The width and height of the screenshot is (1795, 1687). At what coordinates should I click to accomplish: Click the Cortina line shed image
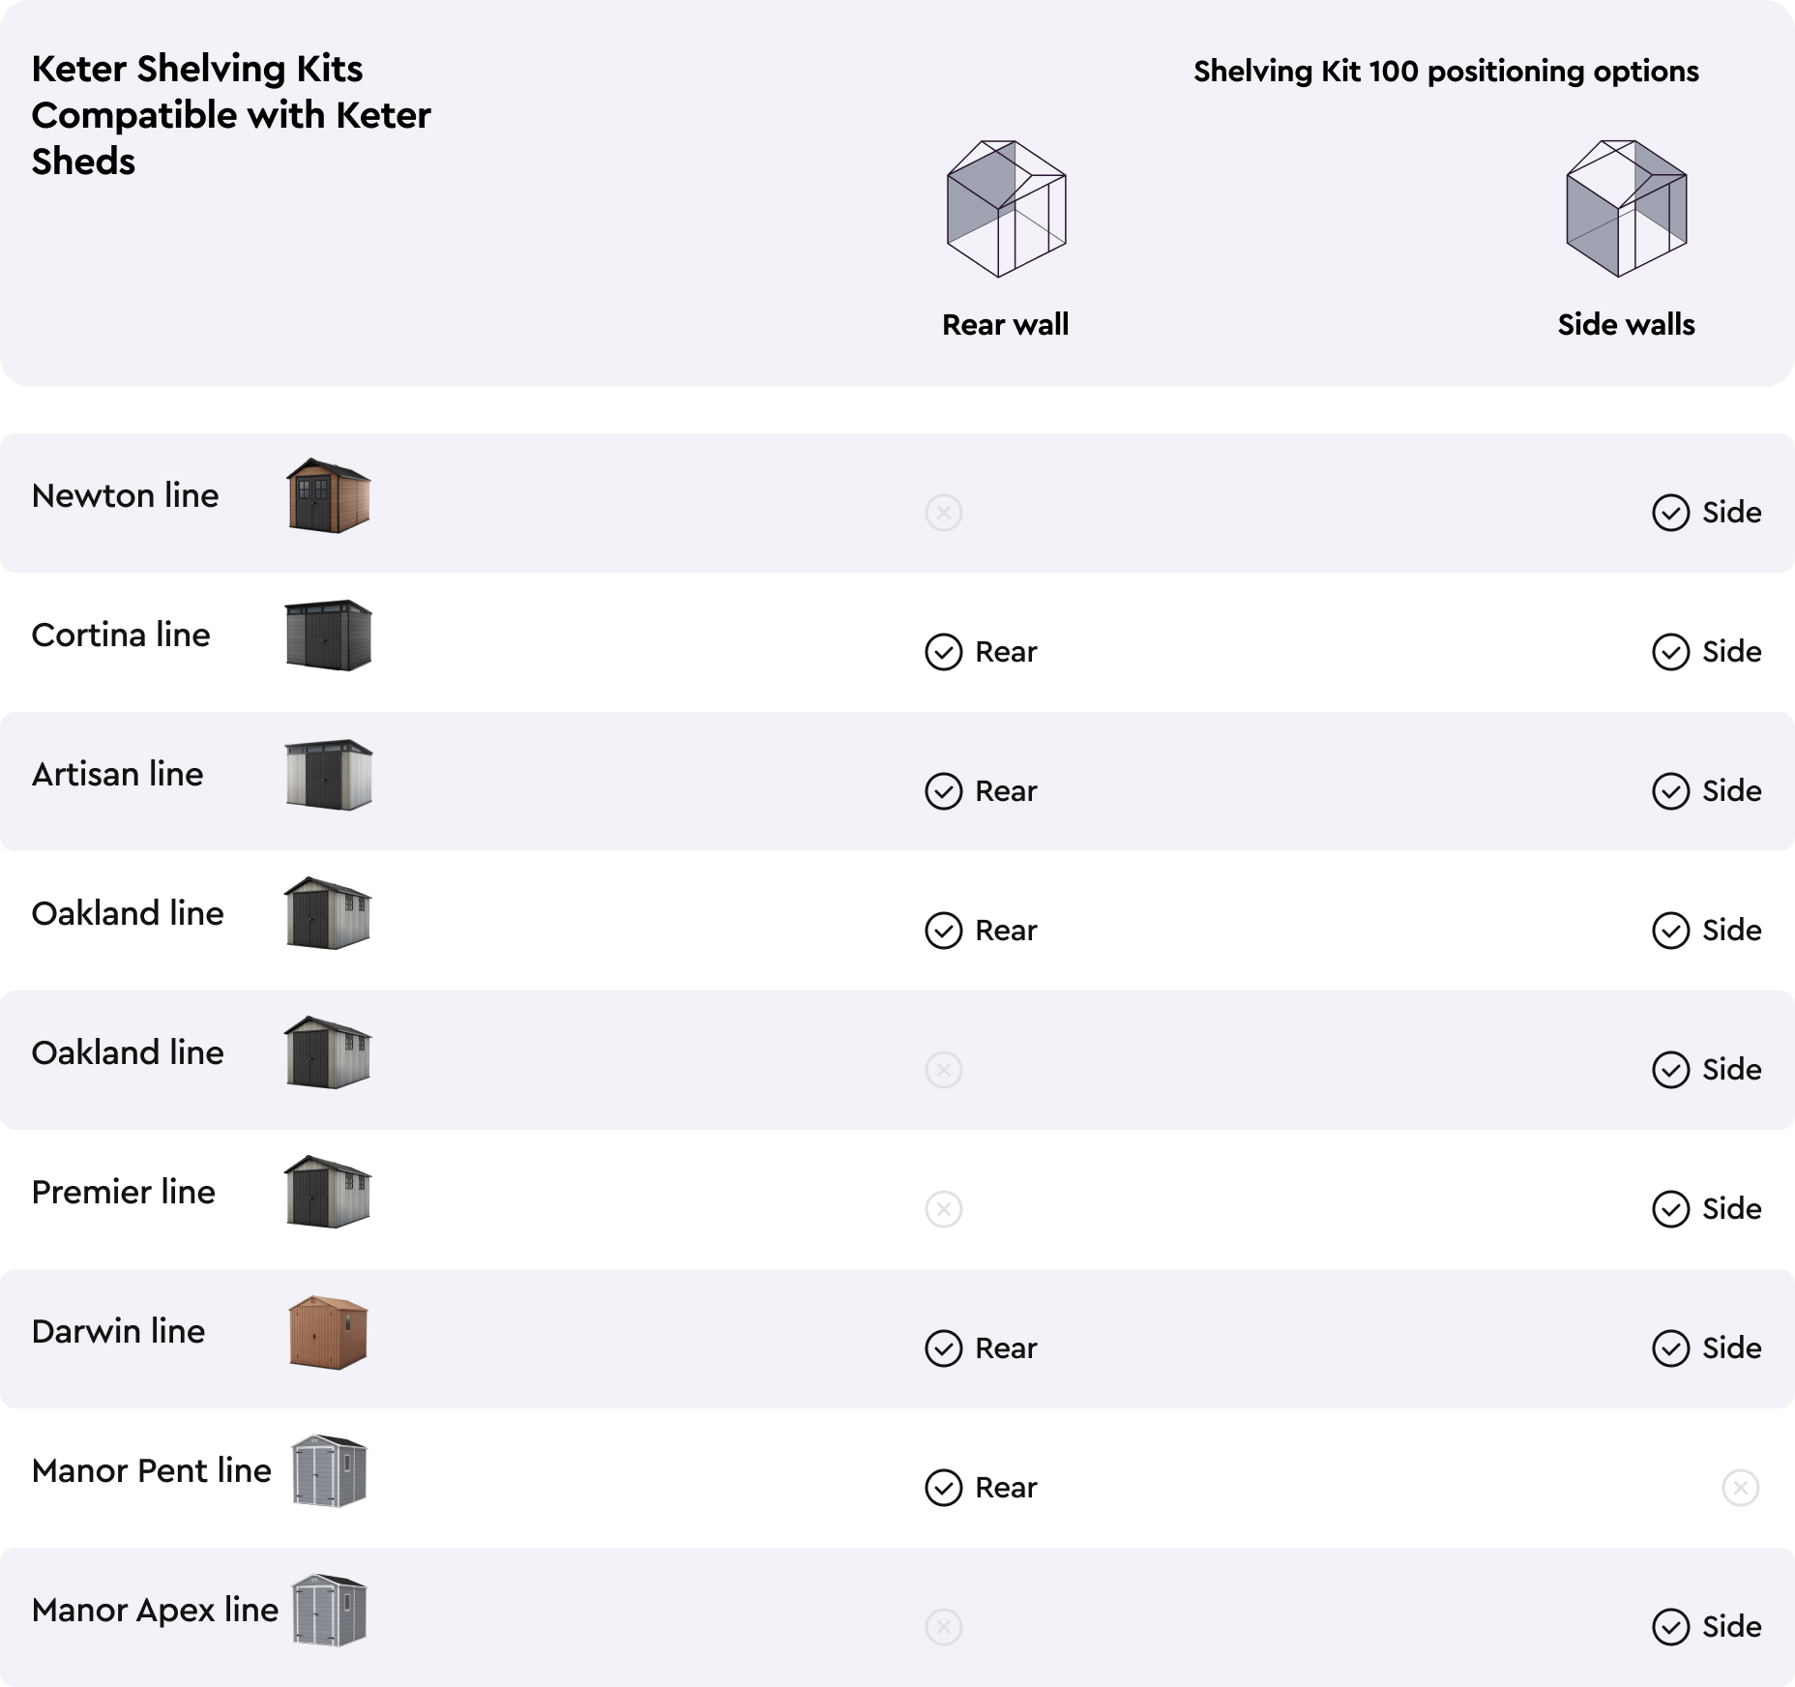(x=329, y=635)
